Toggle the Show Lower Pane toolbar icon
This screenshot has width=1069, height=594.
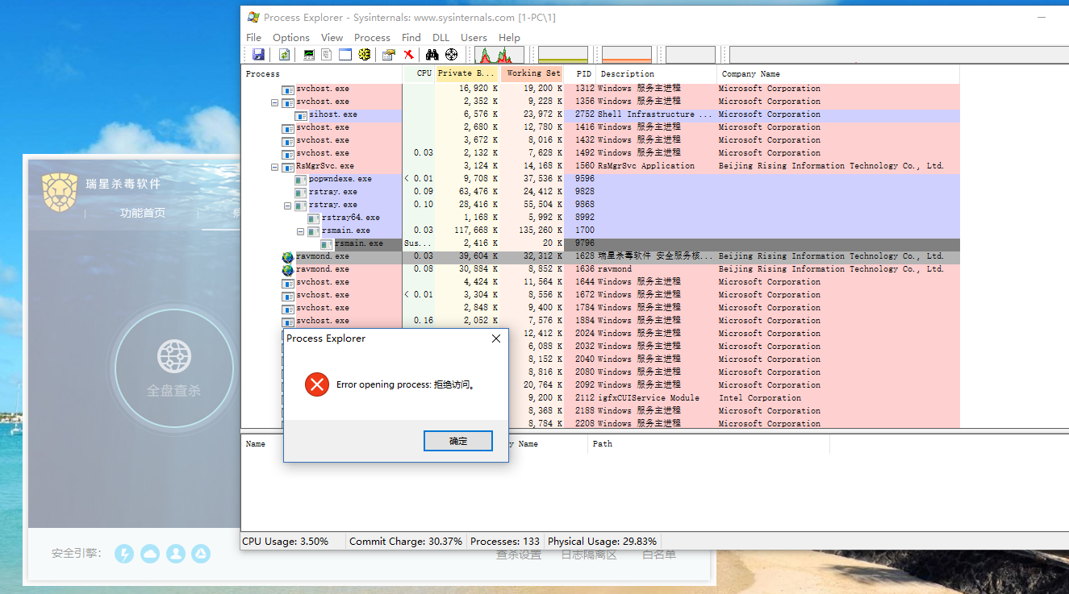[345, 55]
